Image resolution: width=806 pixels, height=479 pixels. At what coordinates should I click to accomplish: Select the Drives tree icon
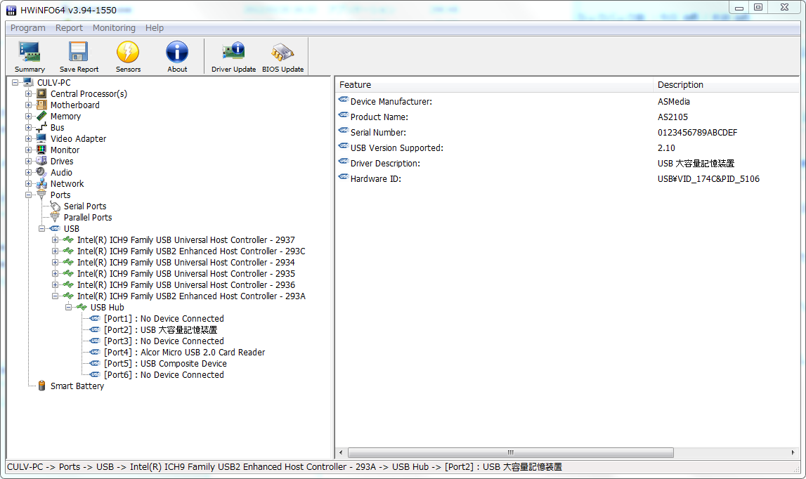point(41,161)
